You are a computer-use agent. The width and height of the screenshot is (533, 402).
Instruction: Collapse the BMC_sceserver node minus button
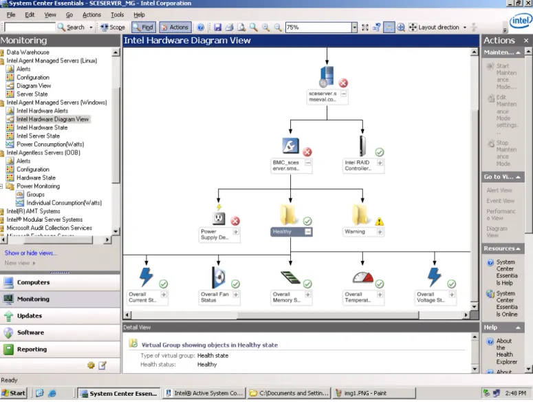(308, 163)
